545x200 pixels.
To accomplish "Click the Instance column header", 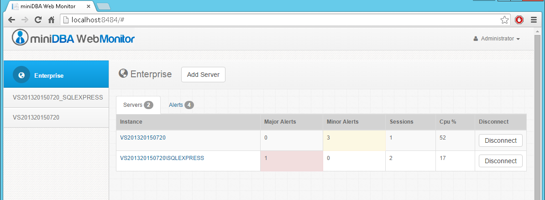I will click(188, 122).
